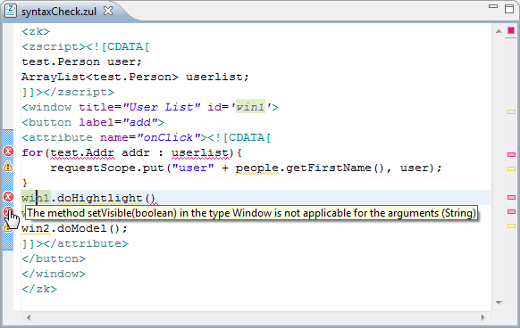Click 'getFirstName()' method call
The height and width of the screenshot is (328, 520).
[335, 168]
